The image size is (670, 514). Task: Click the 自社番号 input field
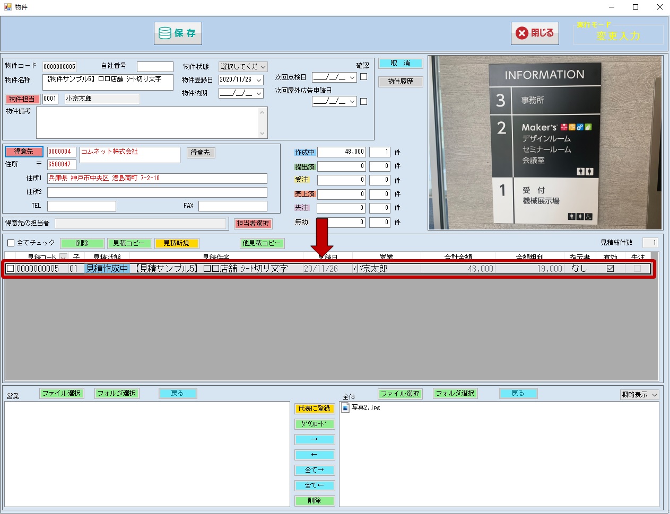pyautogui.click(x=155, y=67)
